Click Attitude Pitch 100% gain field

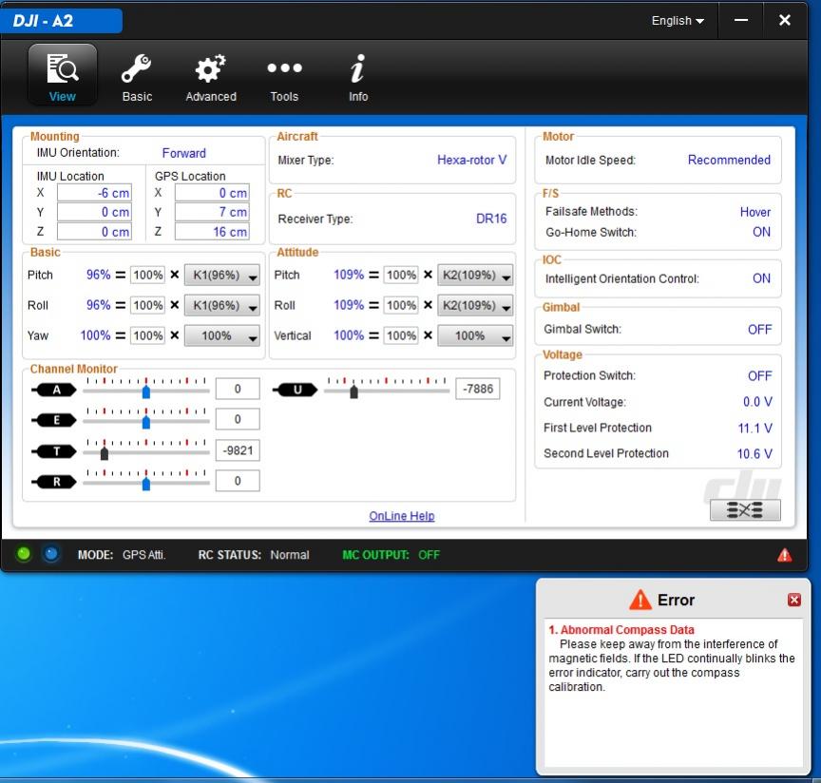[401, 275]
